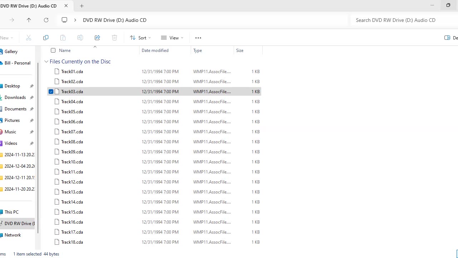This screenshot has width=458, height=258.
Task: Click the date modified of Track09.cda
Action: (x=160, y=152)
